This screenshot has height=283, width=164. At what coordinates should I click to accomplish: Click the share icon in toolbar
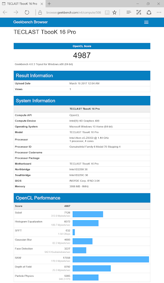pyautogui.click(x=149, y=12)
